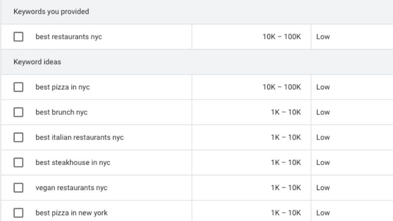Click the 10K – 100K volume for best pizza in nyc

pos(281,87)
